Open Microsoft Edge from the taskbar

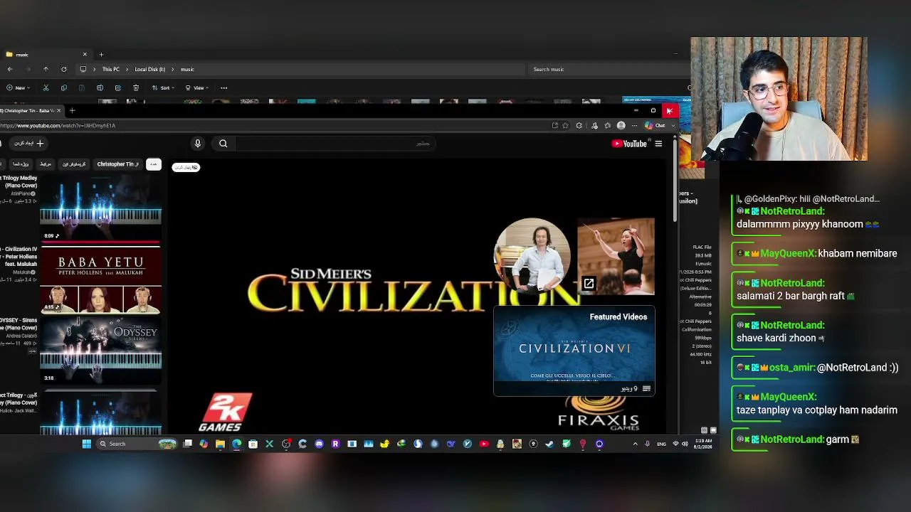click(236, 444)
